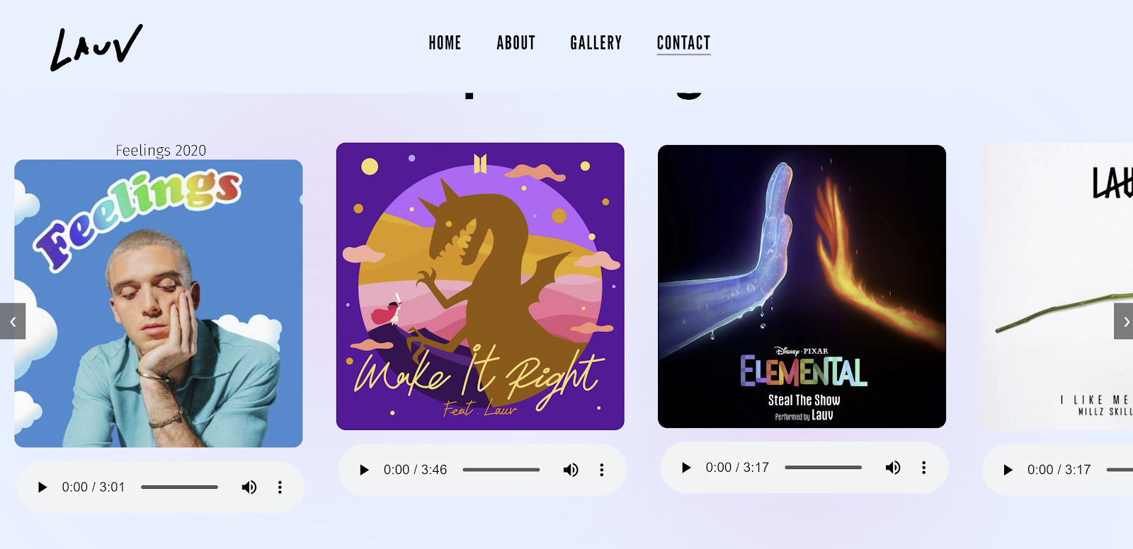
Task: Select the Elemental Steal The Show cover
Action: [802, 287]
